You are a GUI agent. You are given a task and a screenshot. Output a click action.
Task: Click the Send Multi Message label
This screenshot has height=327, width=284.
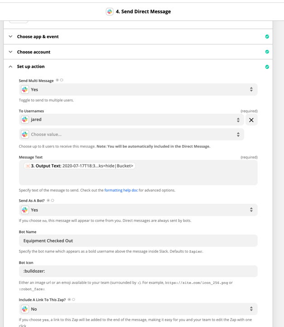click(x=36, y=81)
